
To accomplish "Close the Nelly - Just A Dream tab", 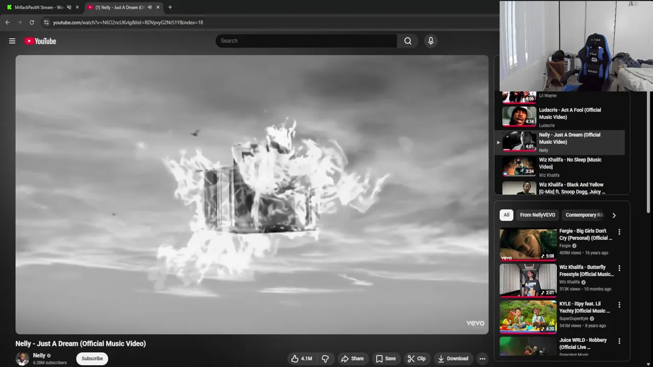I will click(x=158, y=7).
